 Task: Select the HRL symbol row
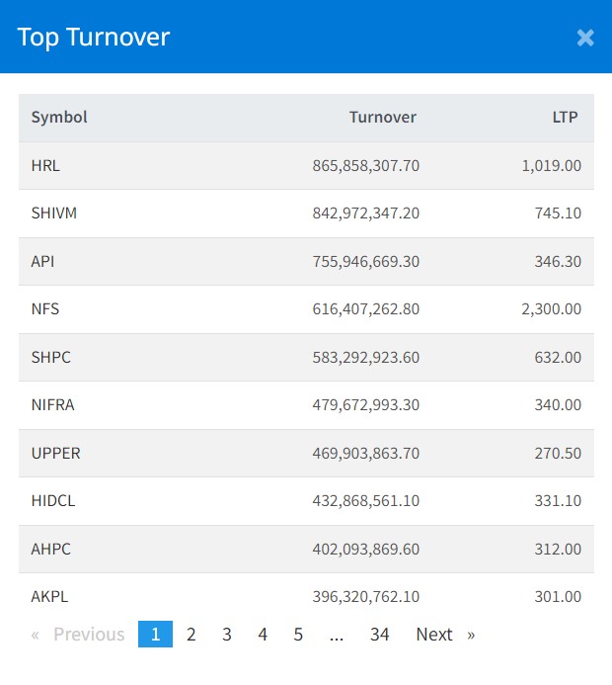(x=45, y=166)
